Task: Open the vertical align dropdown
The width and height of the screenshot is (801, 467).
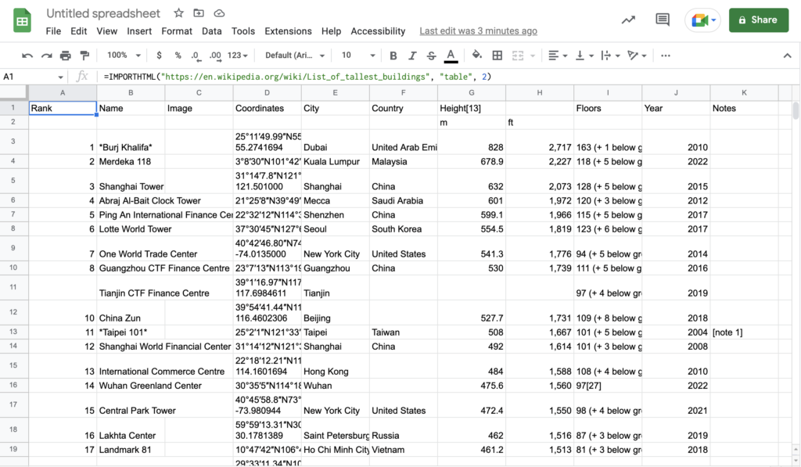Action: pyautogui.click(x=584, y=56)
